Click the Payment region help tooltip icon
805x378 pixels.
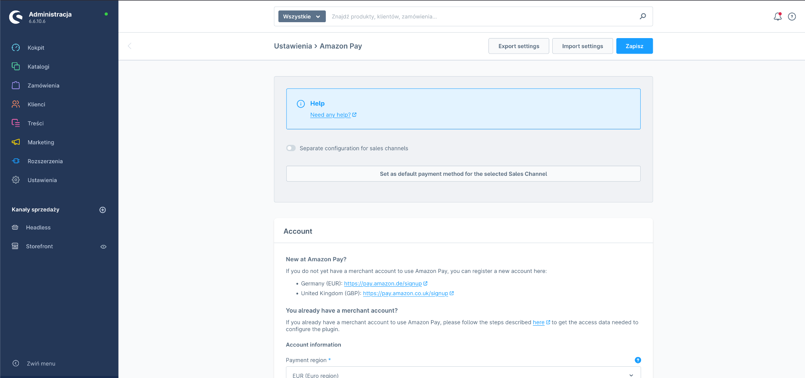[x=638, y=360]
